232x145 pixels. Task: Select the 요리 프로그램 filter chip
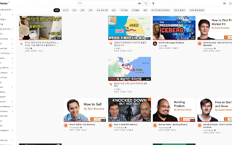(x=102, y=10)
